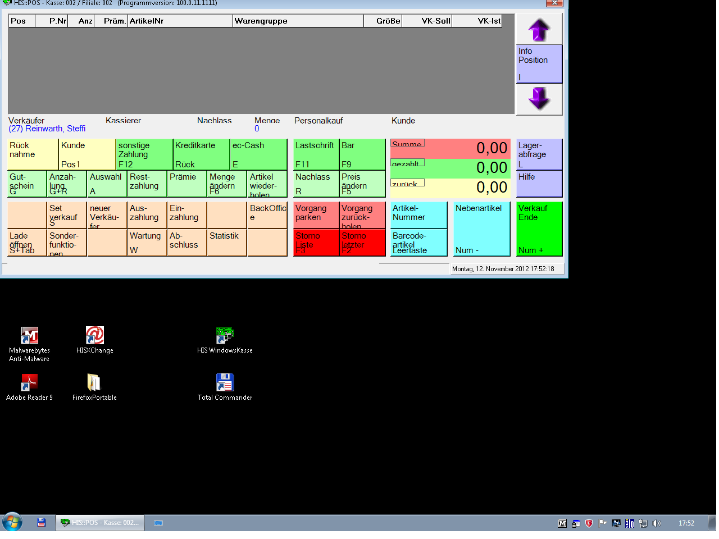Screen dimensions: 719x539
Task: Open the red G shield tray icon
Action: click(589, 523)
